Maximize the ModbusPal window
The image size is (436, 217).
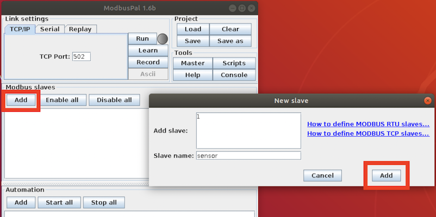tap(242, 8)
